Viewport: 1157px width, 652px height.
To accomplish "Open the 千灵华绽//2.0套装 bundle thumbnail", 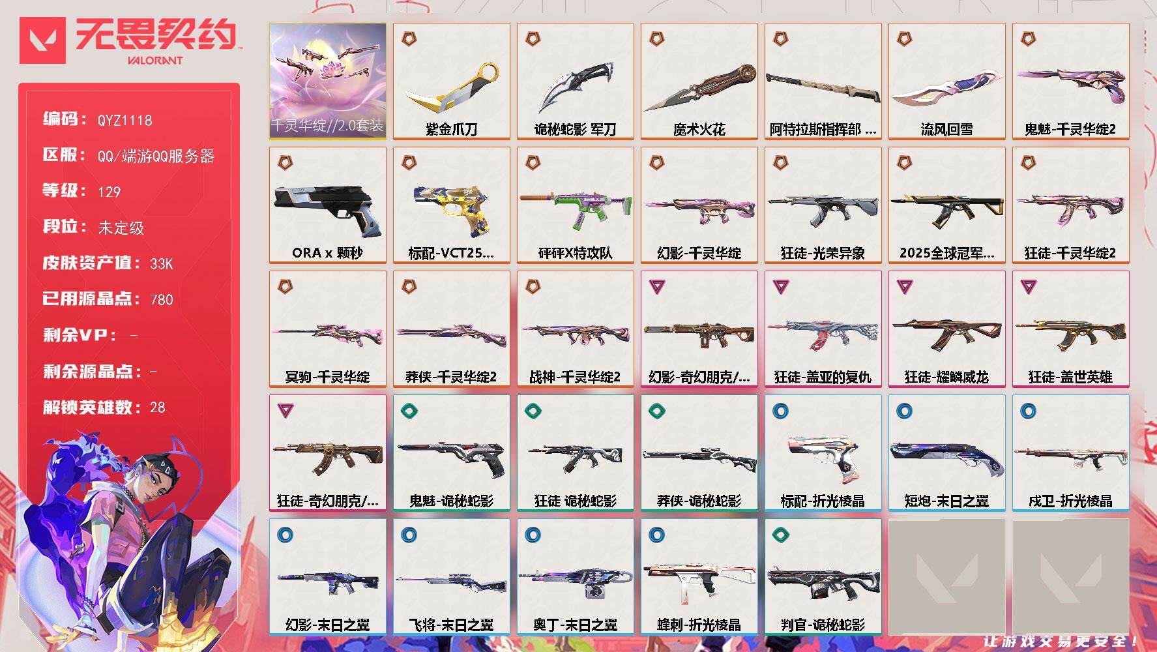I will pos(327,81).
